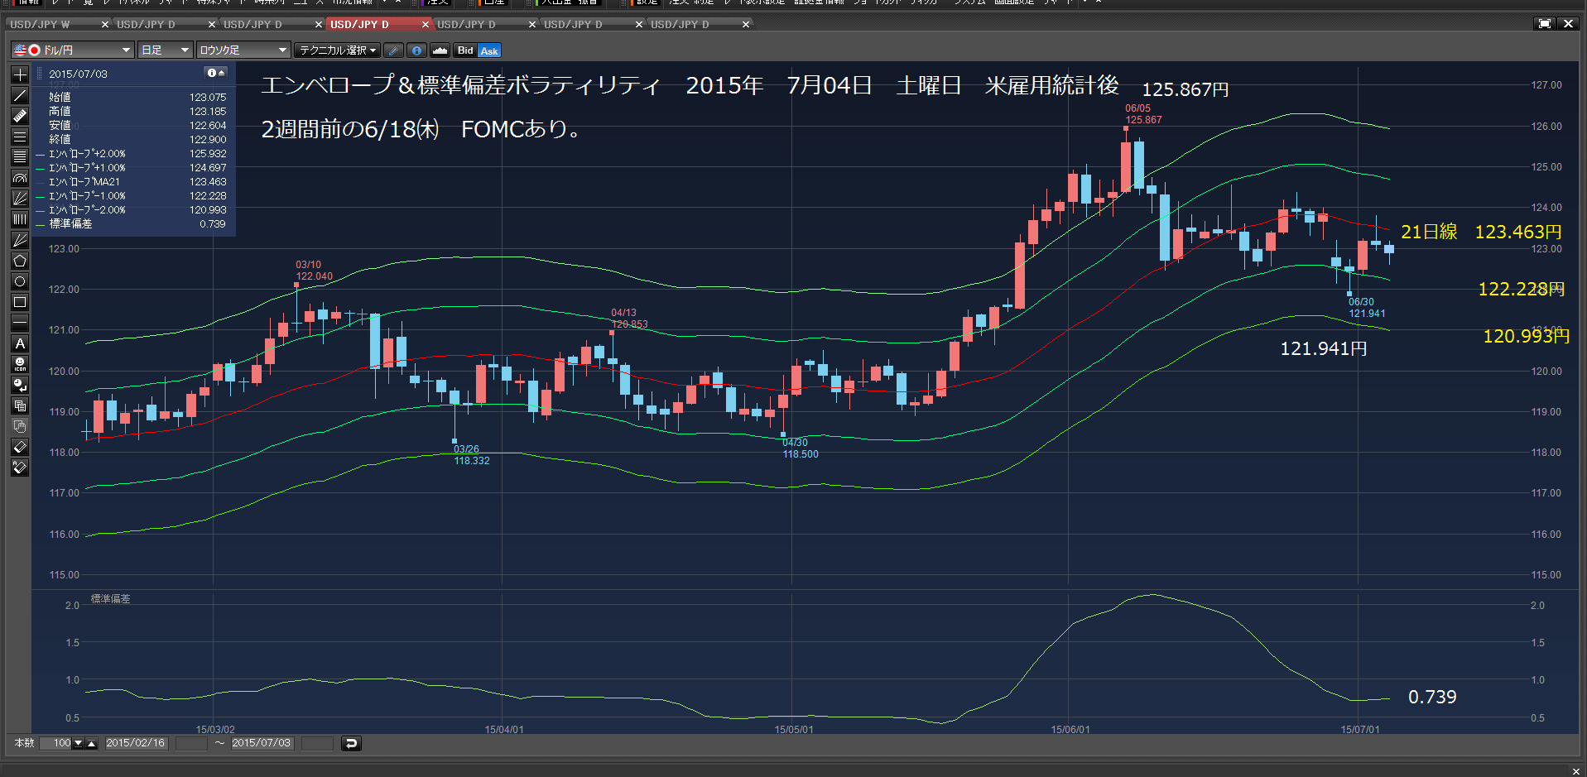Click the clock with return arrow icon
This screenshot has height=777, width=1587.
(20, 385)
